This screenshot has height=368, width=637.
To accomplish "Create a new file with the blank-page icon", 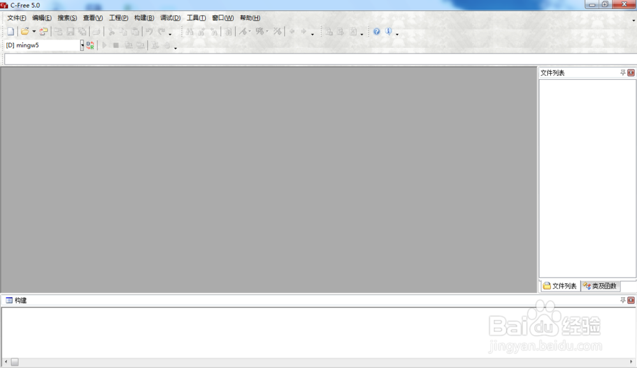I will click(x=11, y=31).
